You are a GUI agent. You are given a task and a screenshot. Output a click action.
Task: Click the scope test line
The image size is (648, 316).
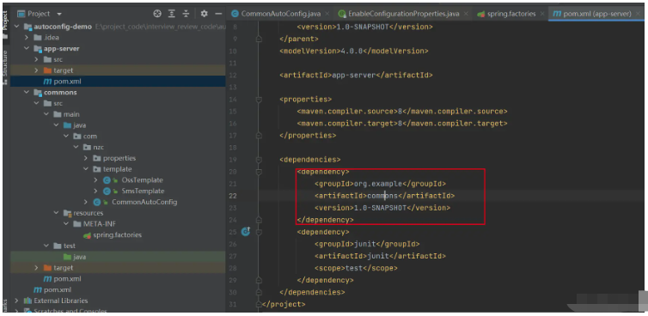tap(356, 268)
